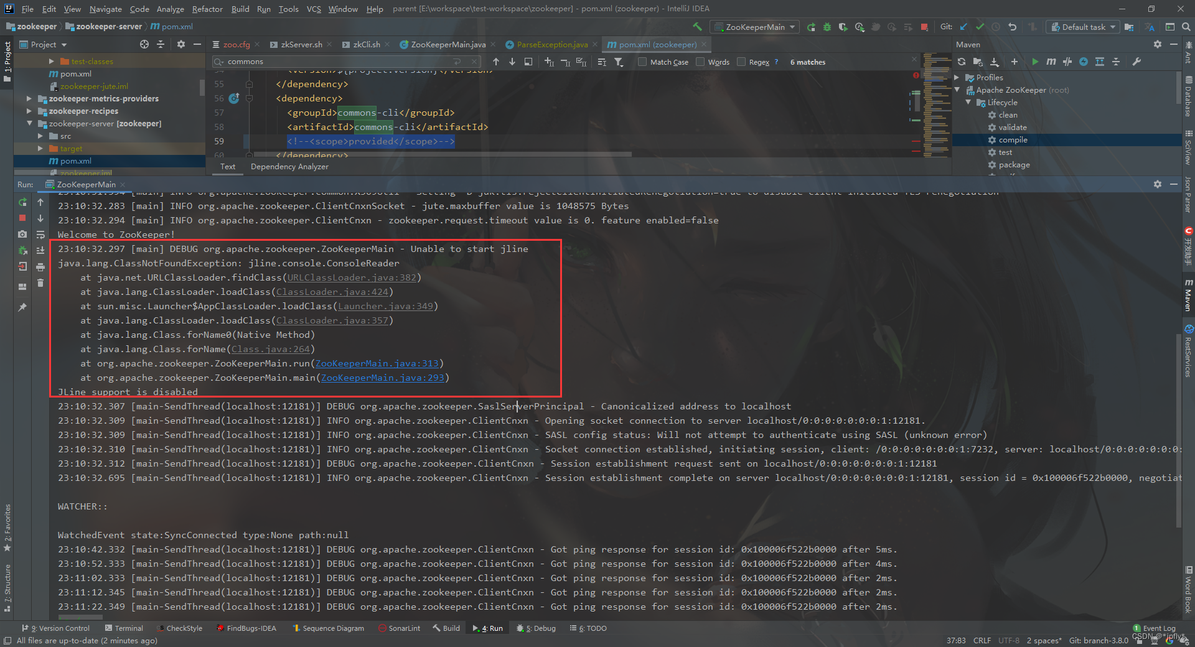This screenshot has width=1195, height=647.
Task: Stop process in the Run panel
Action: point(22,218)
